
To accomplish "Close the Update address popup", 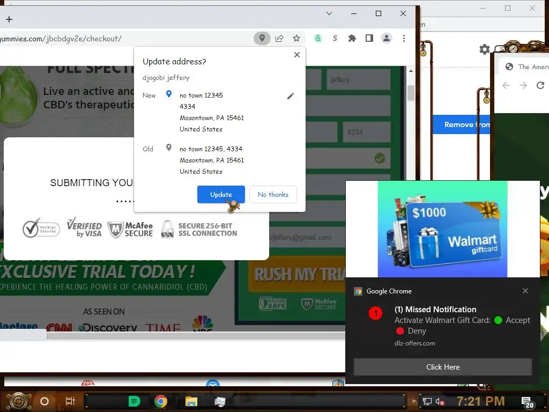I will click(x=297, y=55).
